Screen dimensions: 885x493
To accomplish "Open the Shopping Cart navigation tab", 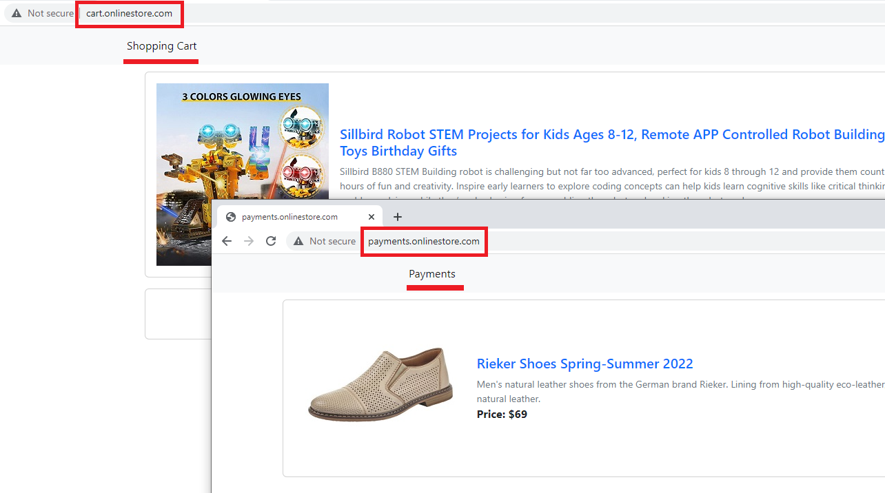I will [x=161, y=46].
